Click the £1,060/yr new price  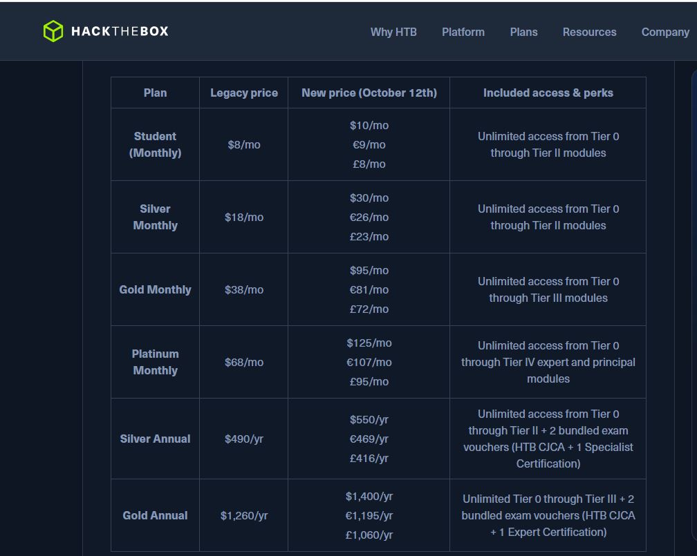click(369, 535)
